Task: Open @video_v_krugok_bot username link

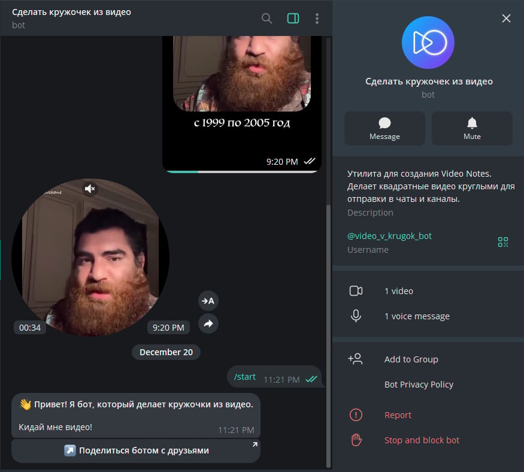Action: (389, 236)
